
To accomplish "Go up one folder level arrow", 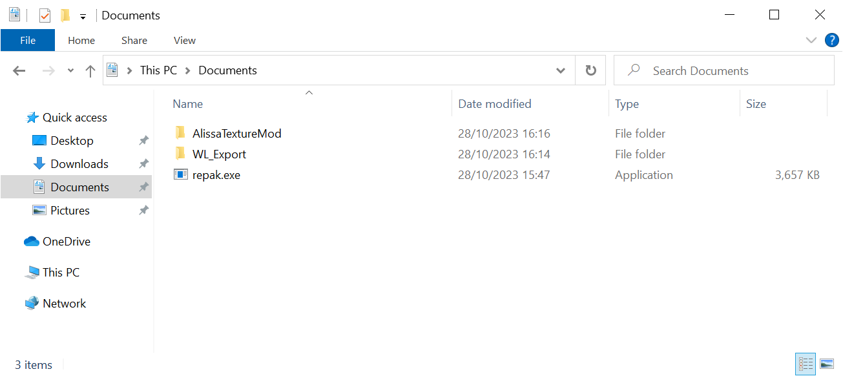I will pos(90,71).
